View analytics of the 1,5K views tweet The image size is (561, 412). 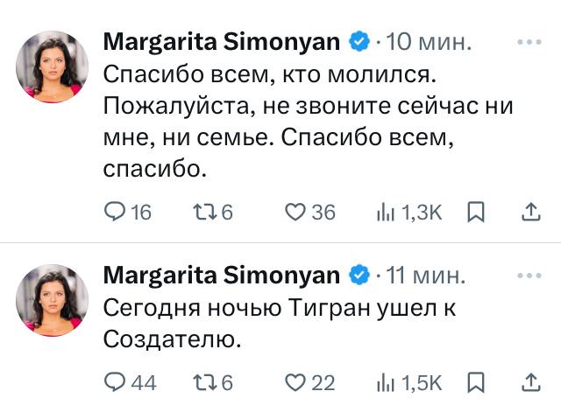point(386,381)
